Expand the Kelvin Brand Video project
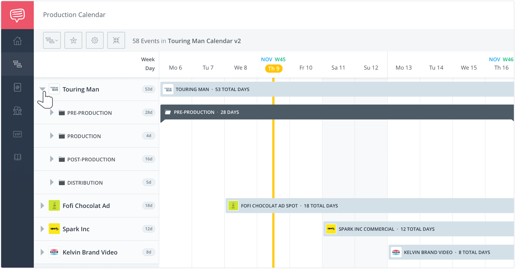This screenshot has width=515, height=269. click(x=42, y=252)
